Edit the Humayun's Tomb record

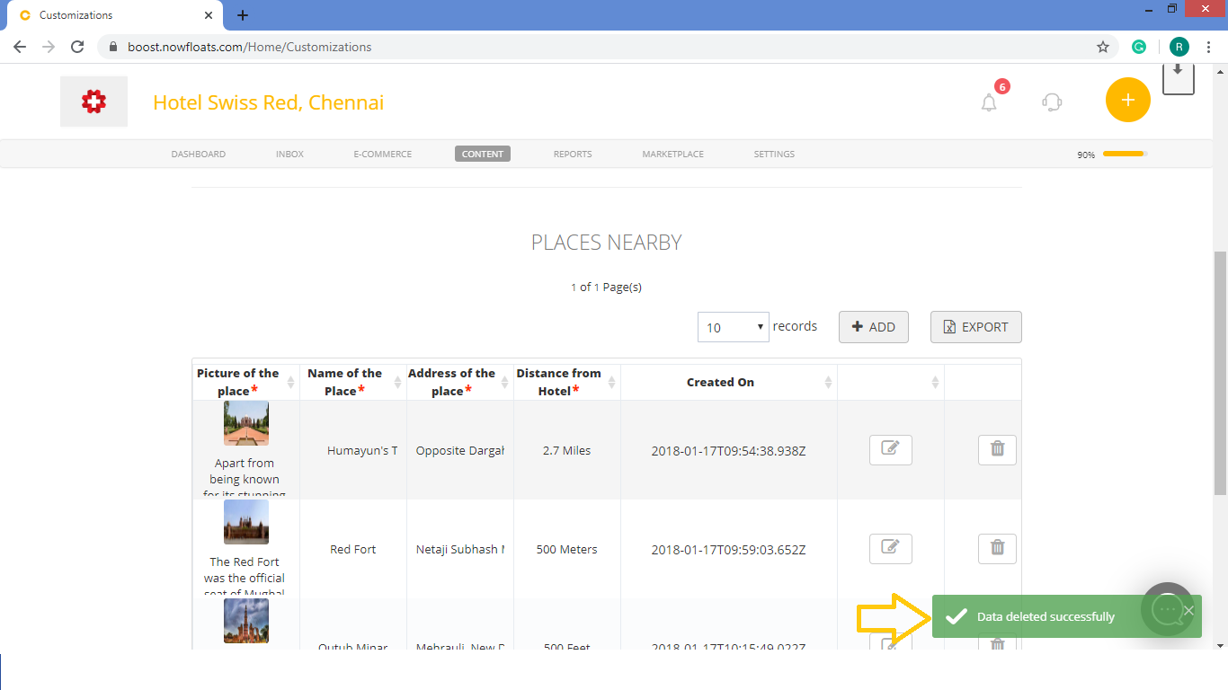click(x=890, y=449)
